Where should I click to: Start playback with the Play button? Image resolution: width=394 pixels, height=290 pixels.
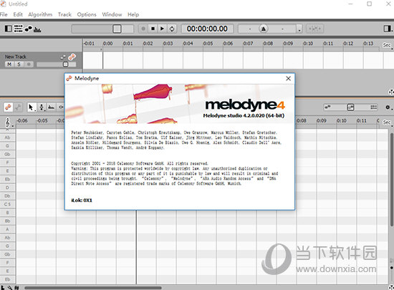[162, 29]
